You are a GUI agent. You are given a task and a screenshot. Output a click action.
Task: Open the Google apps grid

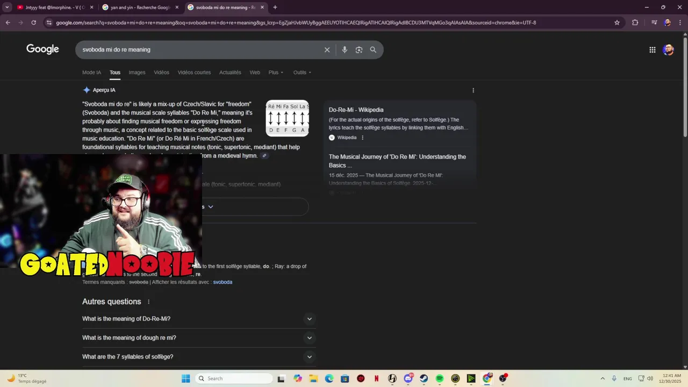click(x=652, y=49)
